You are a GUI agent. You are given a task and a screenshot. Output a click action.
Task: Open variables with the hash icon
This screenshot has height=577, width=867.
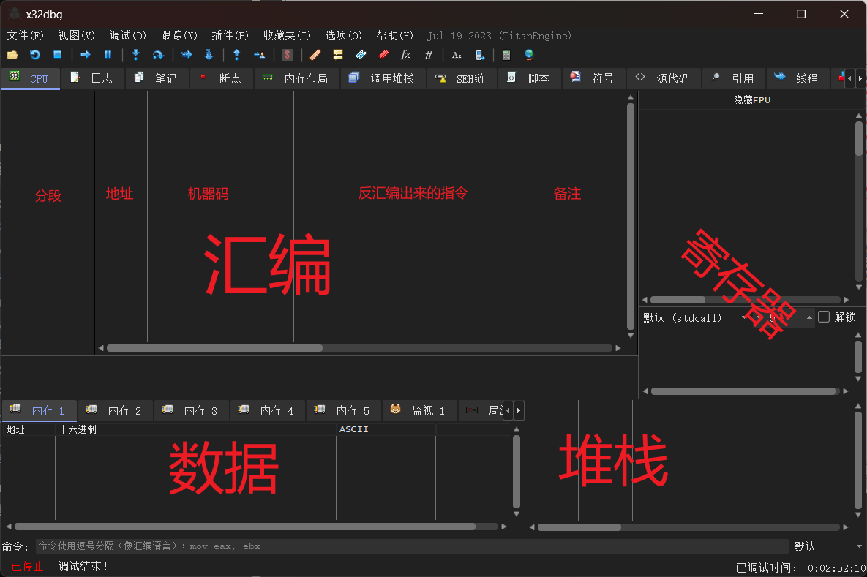429,55
